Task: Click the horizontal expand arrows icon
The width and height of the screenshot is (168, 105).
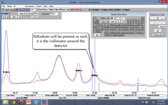Action: click(x=28, y=9)
